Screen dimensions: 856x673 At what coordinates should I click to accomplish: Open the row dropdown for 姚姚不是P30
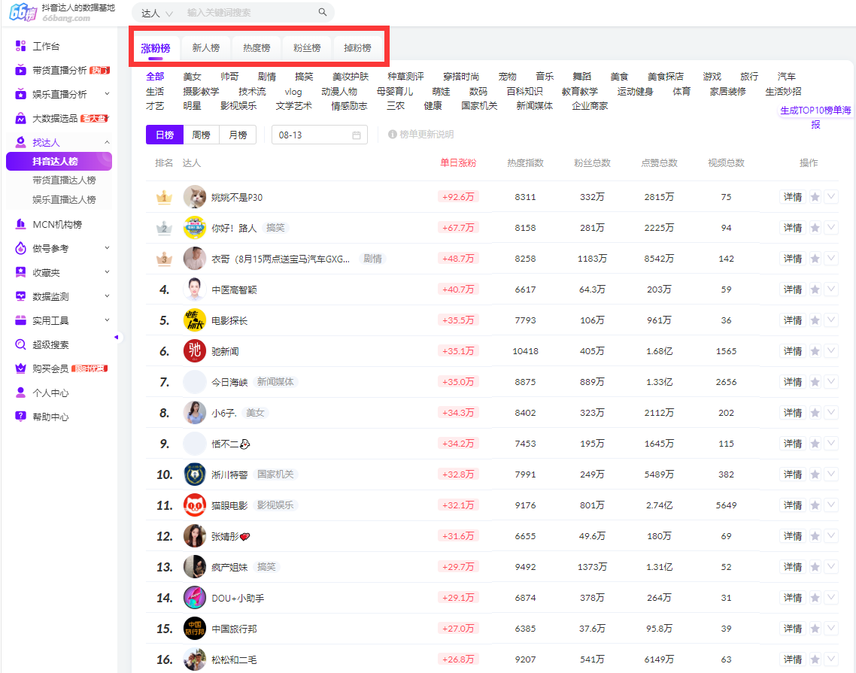pos(831,197)
